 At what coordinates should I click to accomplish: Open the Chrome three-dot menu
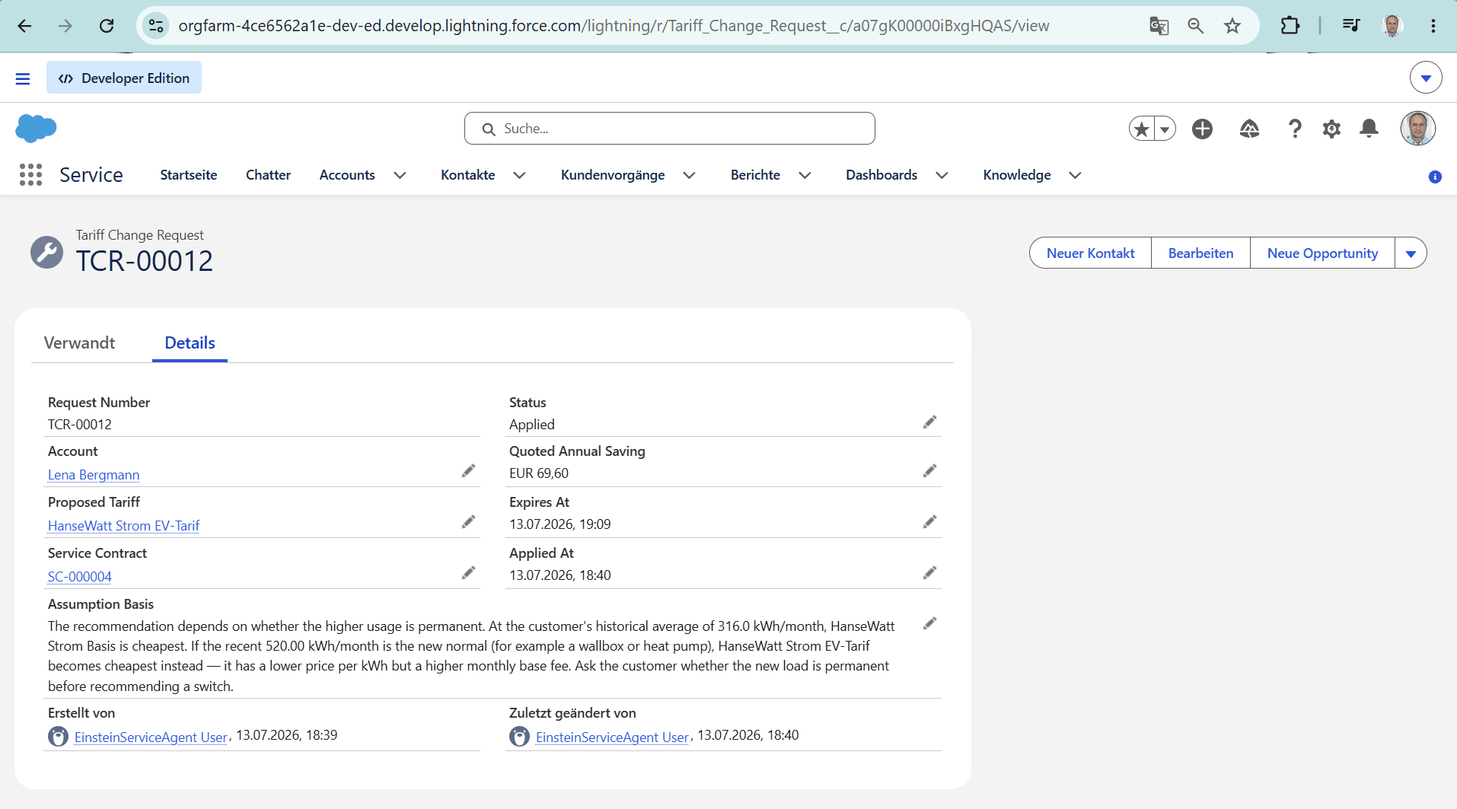(x=1433, y=26)
